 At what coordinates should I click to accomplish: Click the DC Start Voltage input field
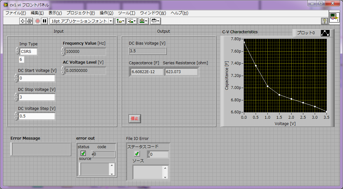pos(37,78)
